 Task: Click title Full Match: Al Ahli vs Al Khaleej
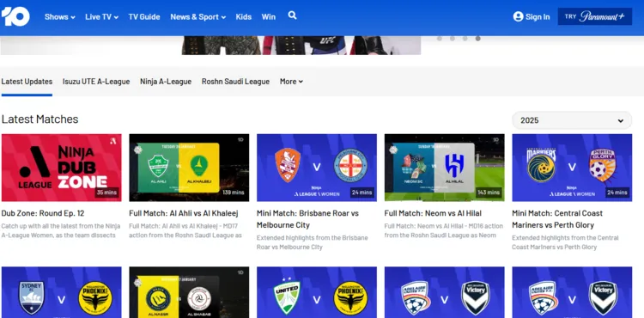point(184,213)
